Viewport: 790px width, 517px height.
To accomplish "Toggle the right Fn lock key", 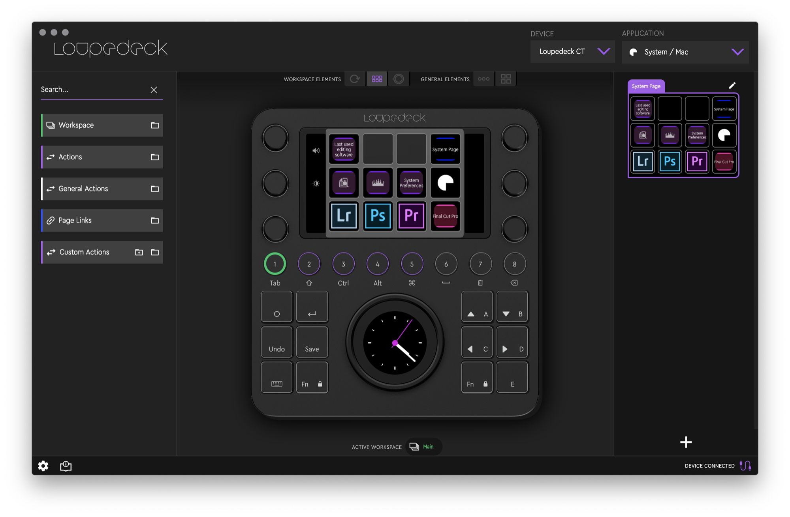I will [x=477, y=378].
